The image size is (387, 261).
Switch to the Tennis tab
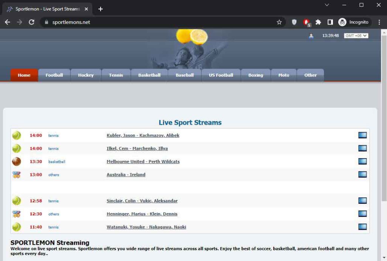pos(116,75)
